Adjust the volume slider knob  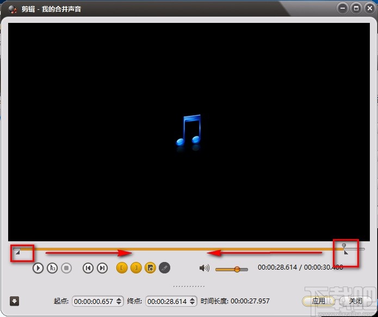click(x=237, y=269)
